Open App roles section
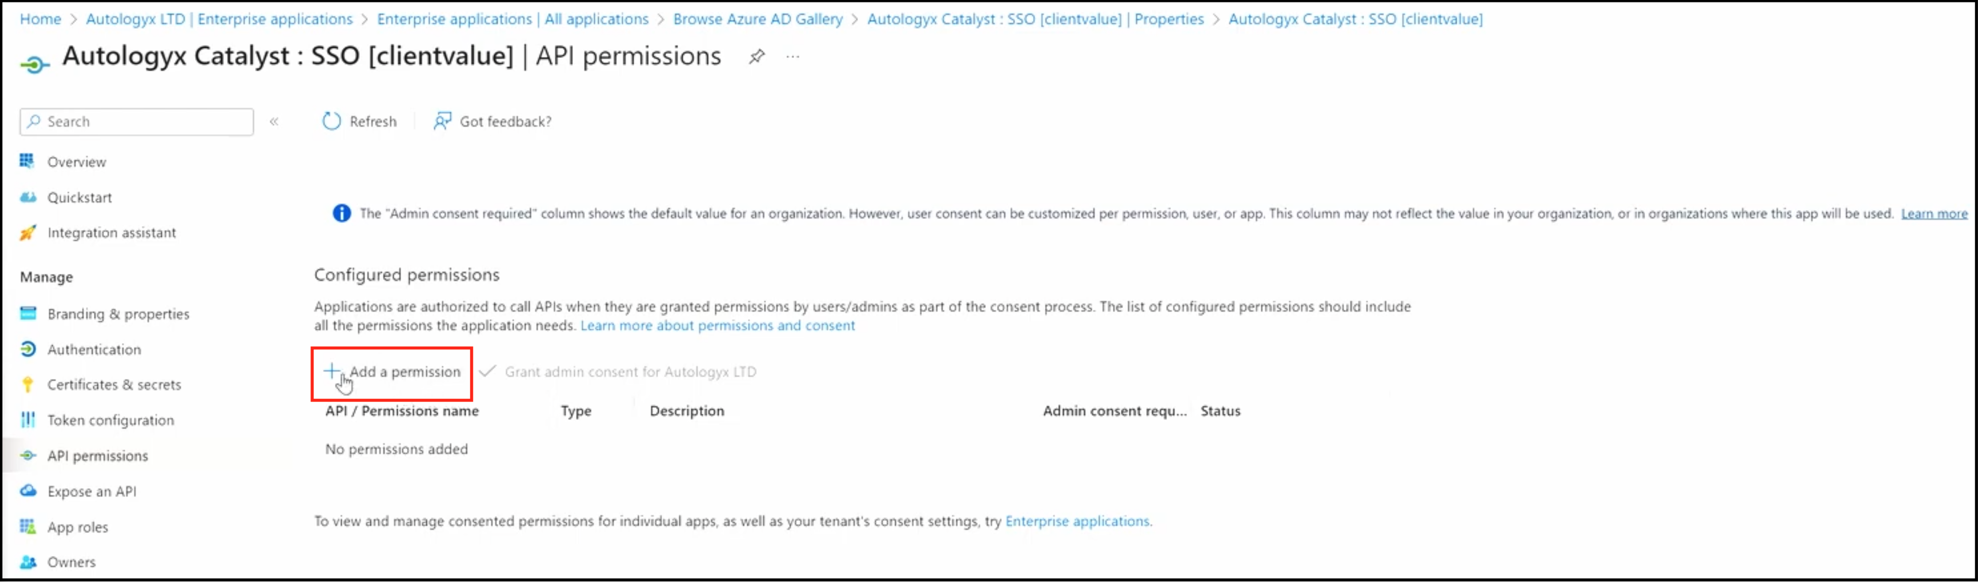Screen dimensions: 1978x582 78,527
